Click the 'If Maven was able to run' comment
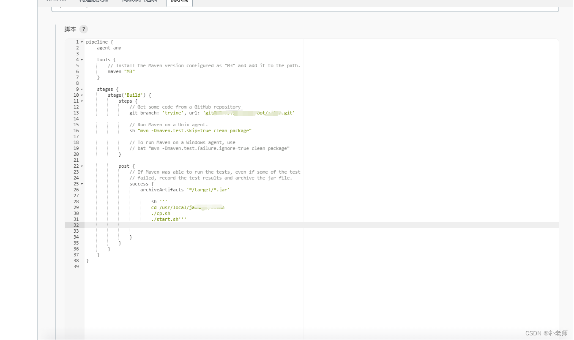 coord(215,172)
